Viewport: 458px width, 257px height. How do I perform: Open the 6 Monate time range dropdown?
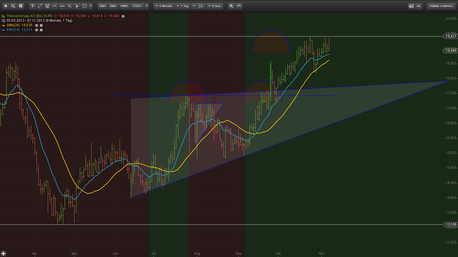tap(164, 6)
